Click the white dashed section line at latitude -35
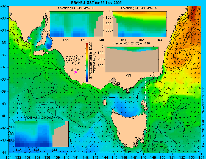 [x=181, y=49]
